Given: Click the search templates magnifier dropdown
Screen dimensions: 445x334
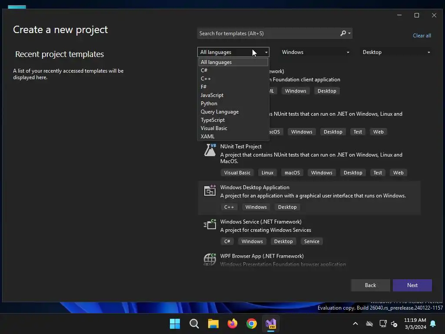Looking at the screenshot, I should (345, 33).
